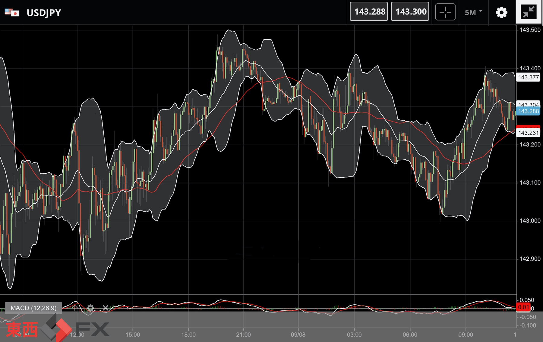Click the exit fullscreen arrows icon
543x342 pixels.
click(x=529, y=12)
